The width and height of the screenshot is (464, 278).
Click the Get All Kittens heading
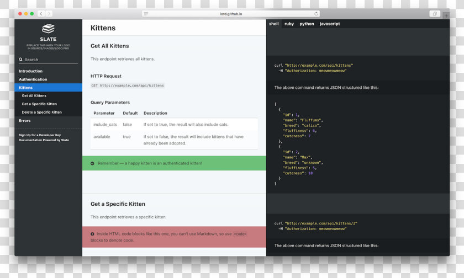coord(110,46)
